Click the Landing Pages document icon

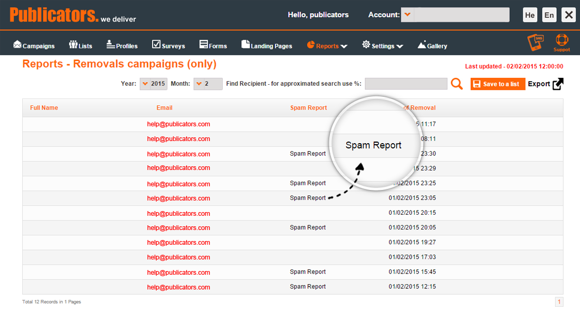point(245,44)
